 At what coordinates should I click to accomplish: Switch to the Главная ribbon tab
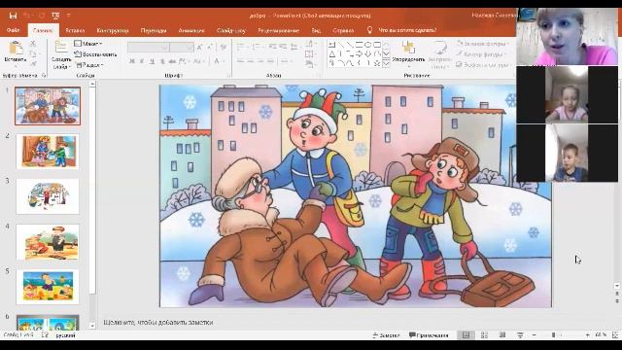(x=43, y=30)
